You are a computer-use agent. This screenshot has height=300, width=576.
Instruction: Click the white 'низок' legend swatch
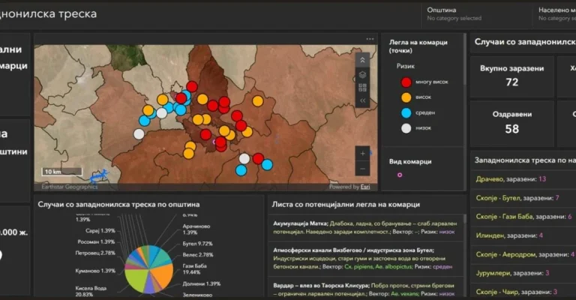click(406, 128)
